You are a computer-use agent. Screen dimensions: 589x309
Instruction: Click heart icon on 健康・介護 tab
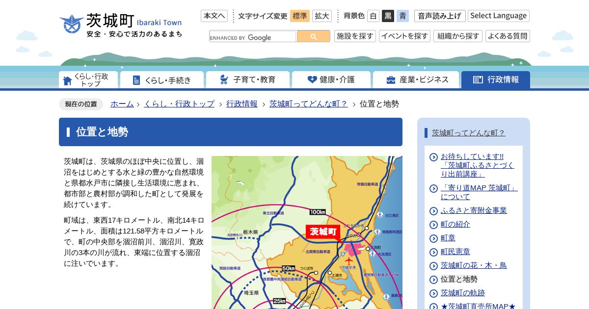pyautogui.click(x=312, y=79)
